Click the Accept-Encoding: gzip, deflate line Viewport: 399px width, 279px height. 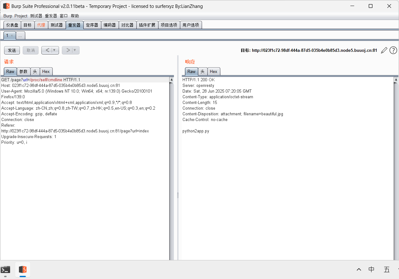pyautogui.click(x=29, y=114)
